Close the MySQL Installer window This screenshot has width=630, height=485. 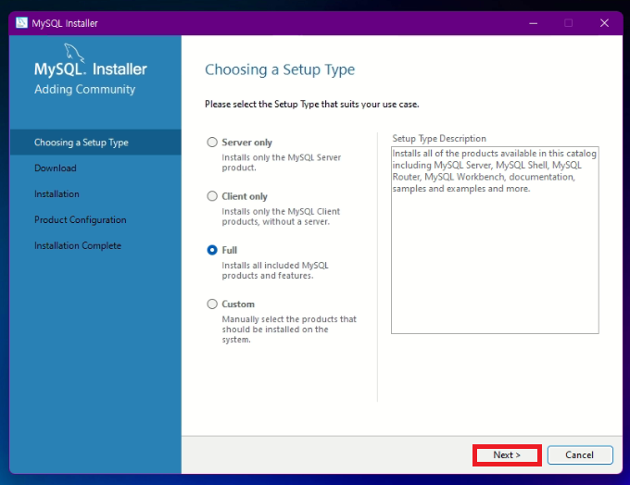coord(604,23)
